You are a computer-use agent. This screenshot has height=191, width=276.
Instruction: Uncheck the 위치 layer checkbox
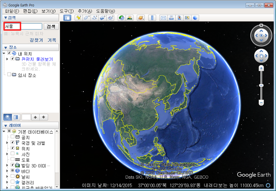click(x=12, y=148)
